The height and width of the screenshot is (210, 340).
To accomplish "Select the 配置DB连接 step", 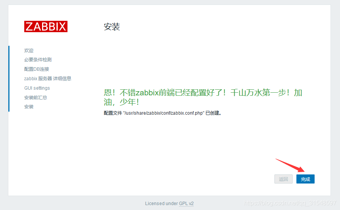I will pos(37,69).
